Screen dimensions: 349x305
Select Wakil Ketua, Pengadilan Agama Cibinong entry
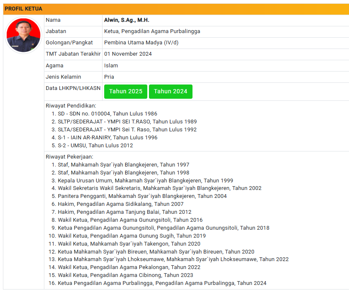[125, 275]
